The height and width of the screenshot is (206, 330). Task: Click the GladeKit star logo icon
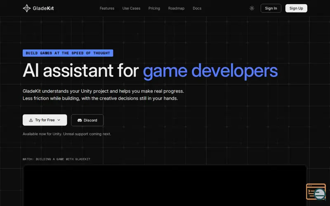tap(27, 8)
